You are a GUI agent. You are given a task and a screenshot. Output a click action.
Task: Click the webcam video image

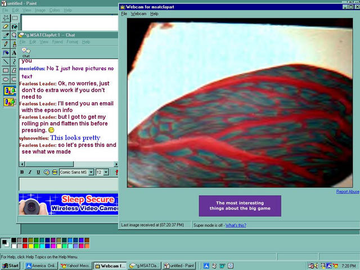(x=240, y=103)
